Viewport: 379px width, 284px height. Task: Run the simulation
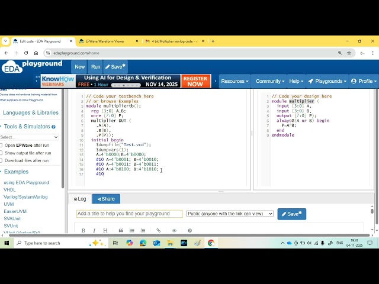(95, 67)
